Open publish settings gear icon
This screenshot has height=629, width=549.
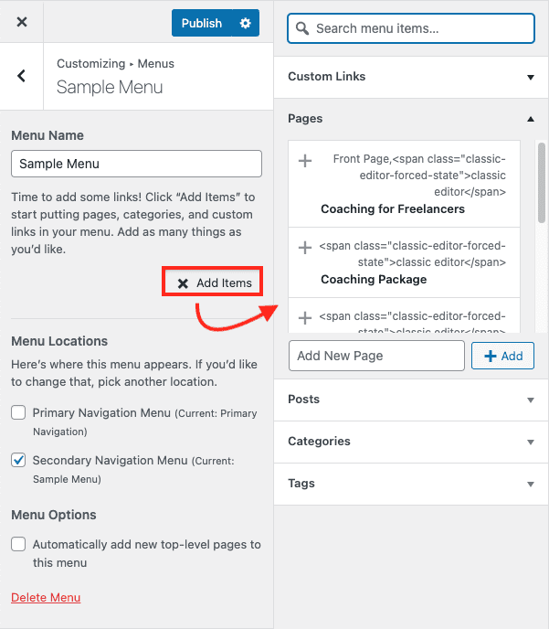pyautogui.click(x=245, y=23)
